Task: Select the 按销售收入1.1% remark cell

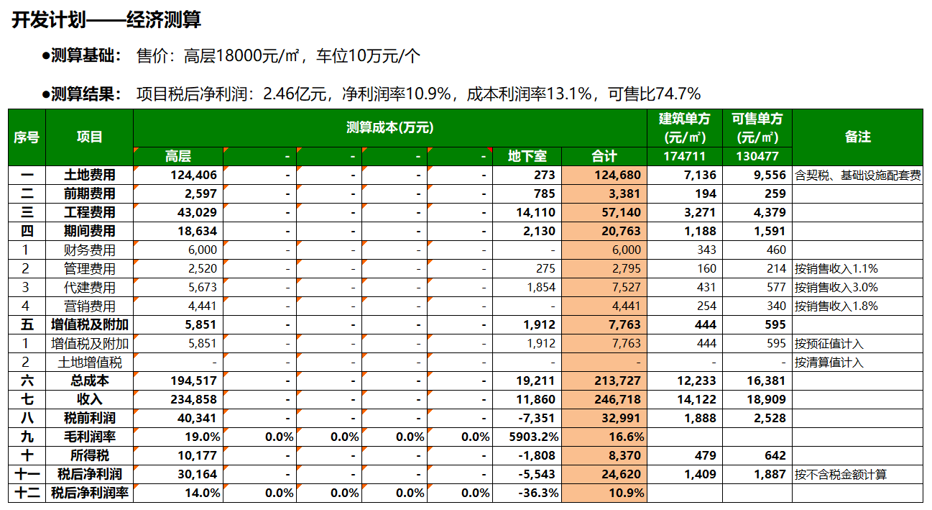Action: pos(857,268)
